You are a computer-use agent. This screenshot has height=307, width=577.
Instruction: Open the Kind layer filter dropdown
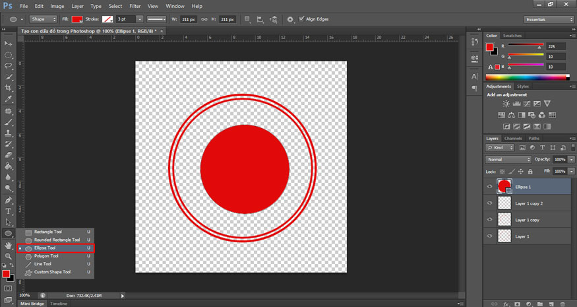coord(500,148)
